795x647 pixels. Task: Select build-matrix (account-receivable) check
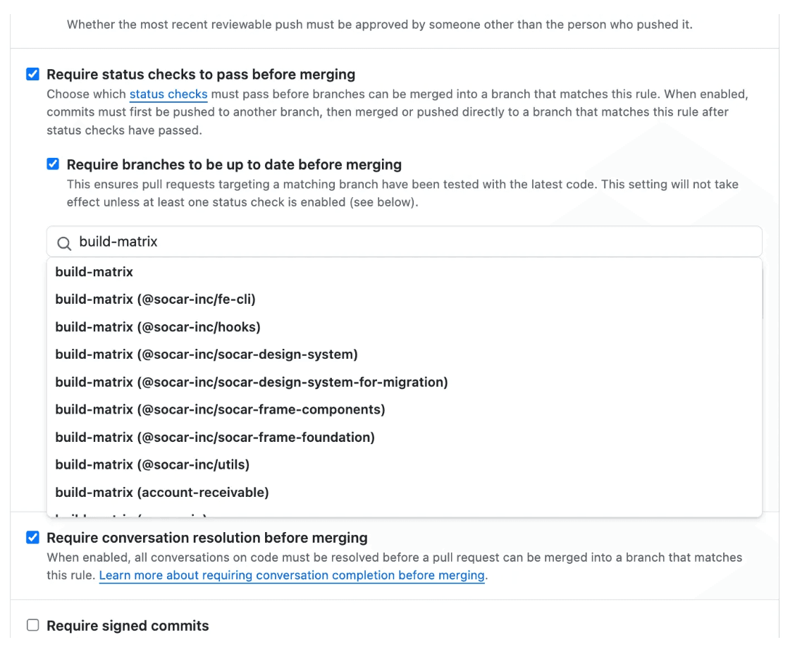[404, 493]
